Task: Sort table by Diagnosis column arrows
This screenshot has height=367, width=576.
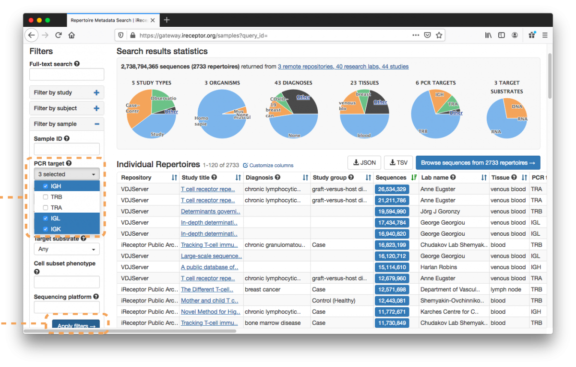Action: click(305, 178)
